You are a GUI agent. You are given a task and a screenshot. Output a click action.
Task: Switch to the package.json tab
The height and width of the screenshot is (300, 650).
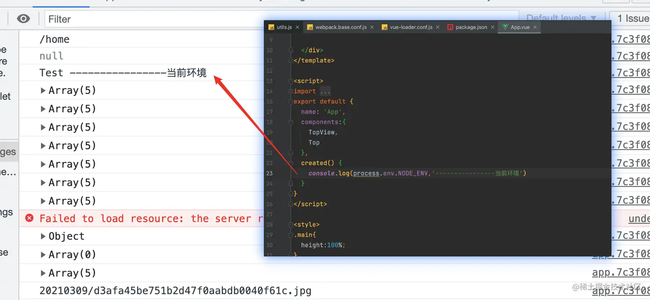(471, 27)
